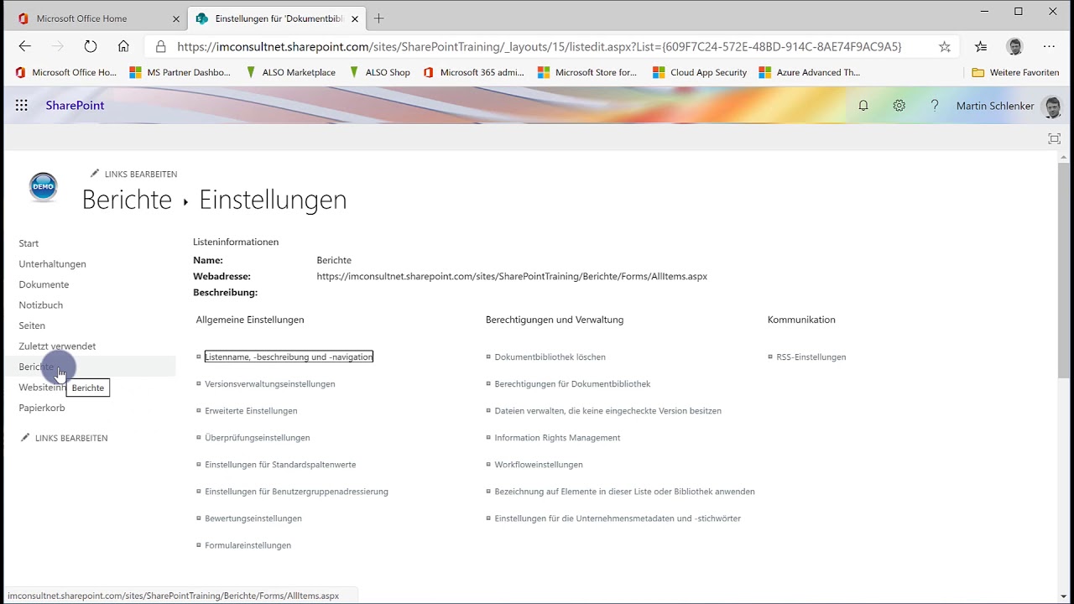
Task: Click the address bar URL
Action: (539, 47)
